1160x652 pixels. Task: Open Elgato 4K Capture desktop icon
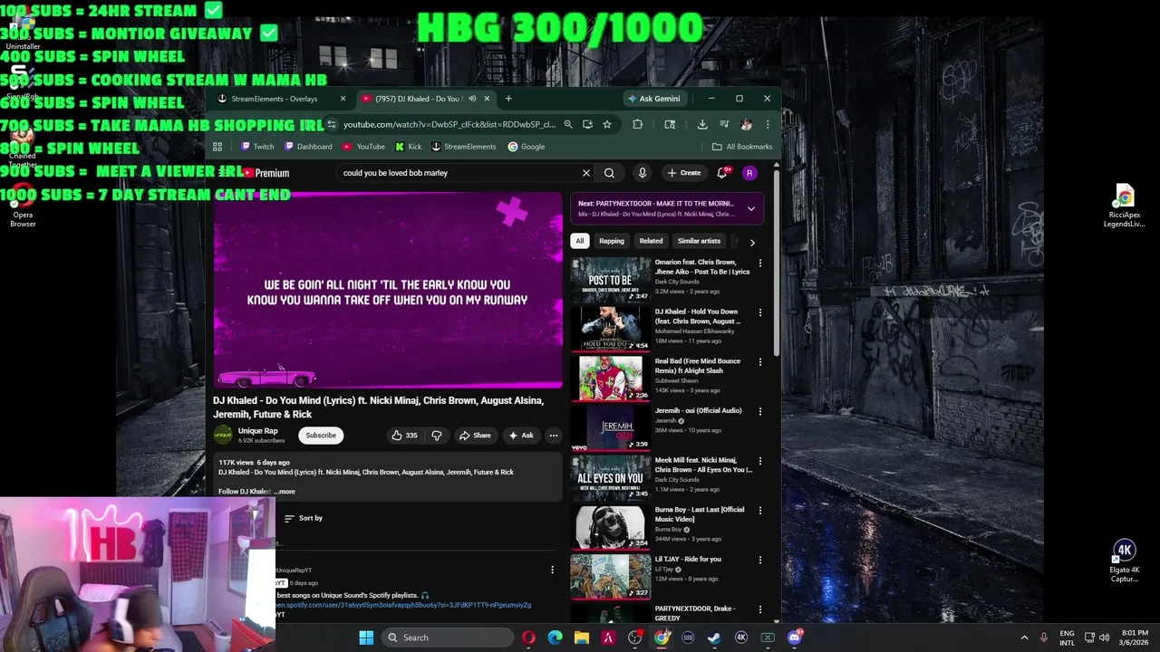pyautogui.click(x=1125, y=561)
